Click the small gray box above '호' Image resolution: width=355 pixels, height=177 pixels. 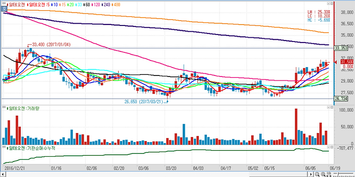(x=4, y=3)
